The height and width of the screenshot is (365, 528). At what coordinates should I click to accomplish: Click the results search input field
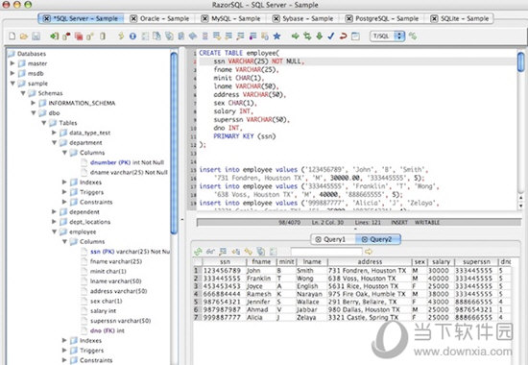coord(326,252)
